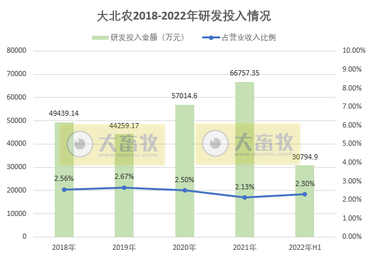The width and height of the screenshot is (380, 257).
Task: Click the right axis value 2.00%
Action: coord(352,199)
